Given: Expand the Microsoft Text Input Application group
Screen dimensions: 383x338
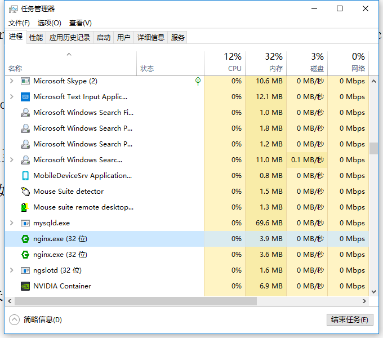Looking at the screenshot, I should click(x=11, y=97).
